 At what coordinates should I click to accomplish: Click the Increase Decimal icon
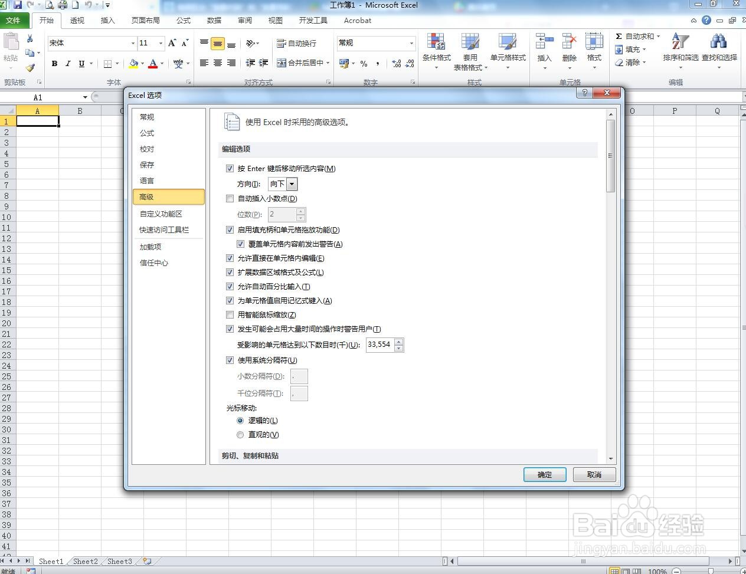pyautogui.click(x=397, y=63)
